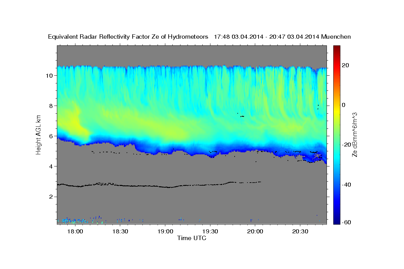The height and width of the screenshot is (269, 404).
Task: Click the 'Ze dBmm^6/m^3' colorbar label
Action: [x=354, y=135]
